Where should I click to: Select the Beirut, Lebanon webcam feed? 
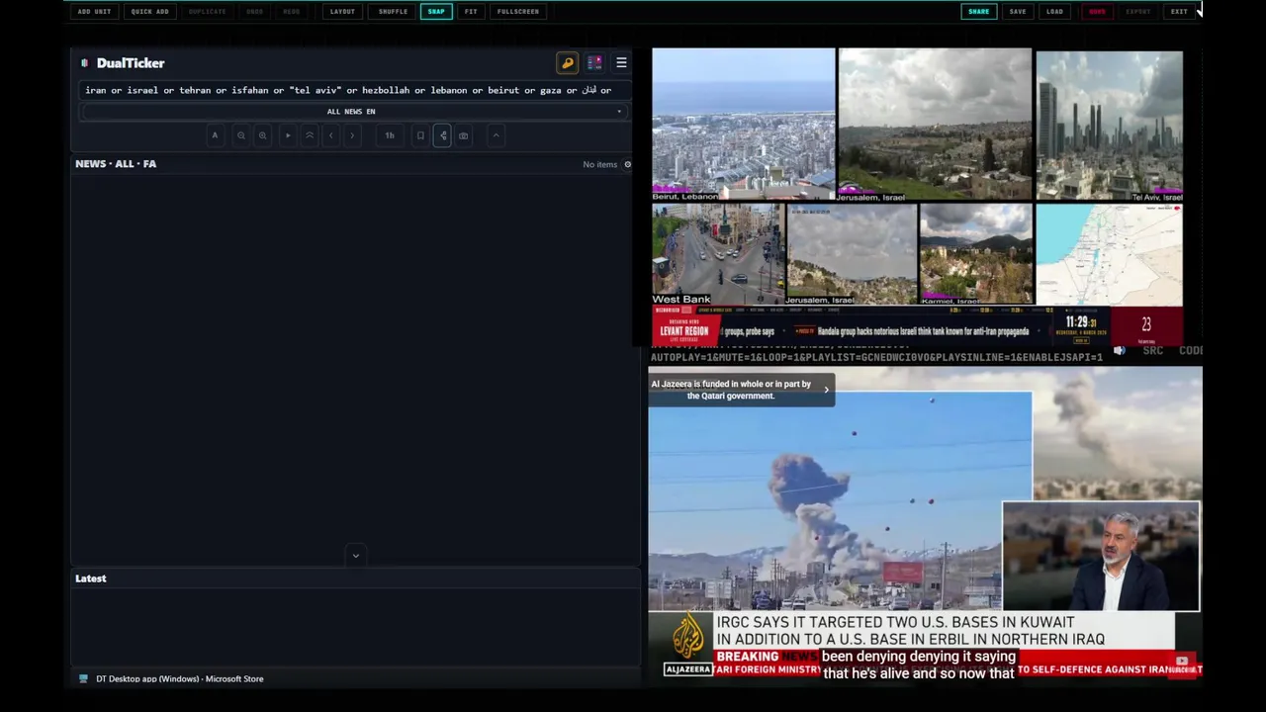tap(744, 125)
